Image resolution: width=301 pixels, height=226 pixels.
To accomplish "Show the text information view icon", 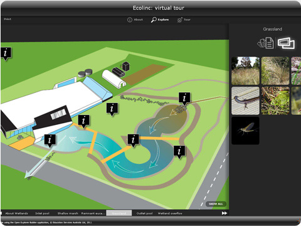I will click(265, 43).
